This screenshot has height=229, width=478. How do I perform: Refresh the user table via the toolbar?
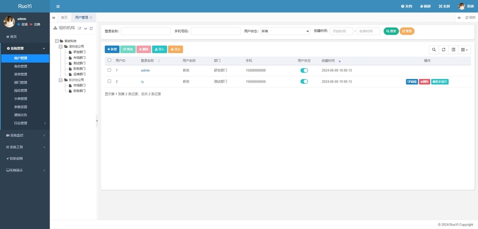point(443,50)
